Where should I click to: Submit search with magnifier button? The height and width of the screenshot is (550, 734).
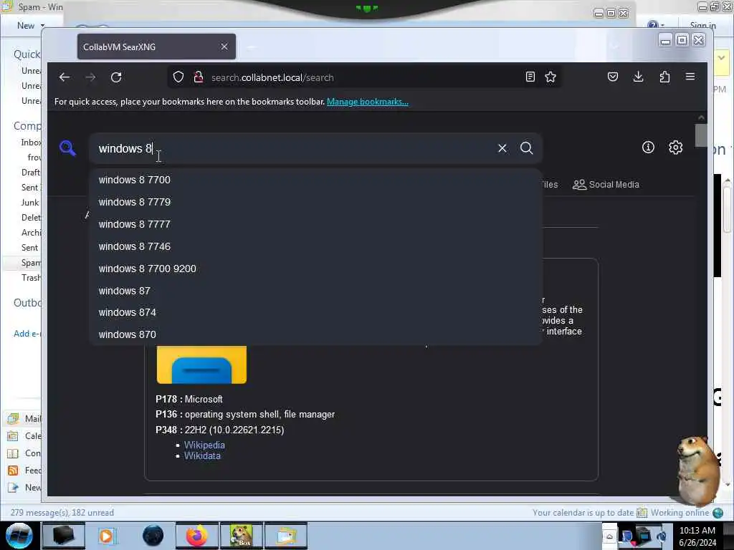coord(527,148)
